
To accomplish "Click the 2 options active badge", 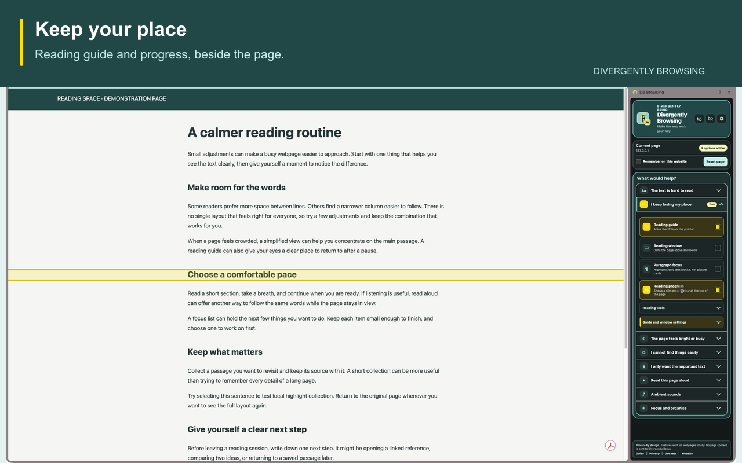I will 713,148.
